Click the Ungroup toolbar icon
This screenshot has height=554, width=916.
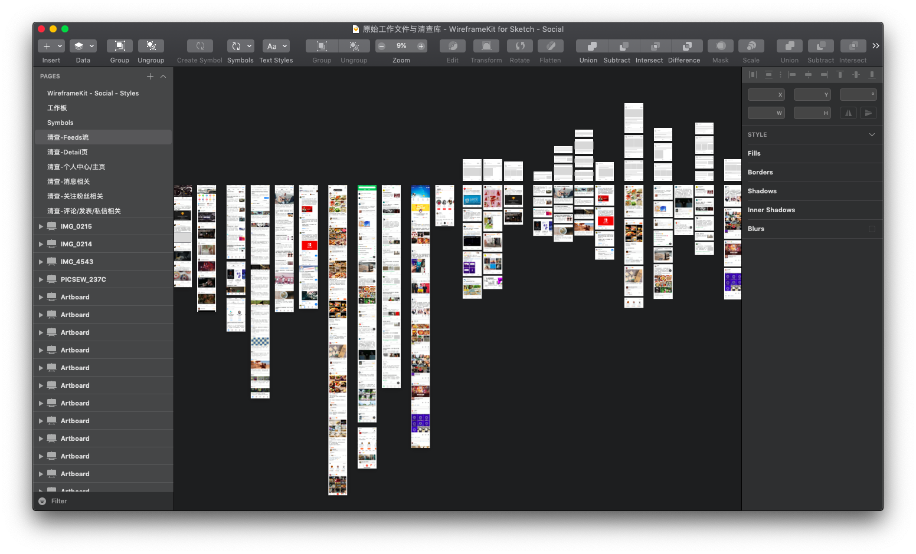point(151,46)
